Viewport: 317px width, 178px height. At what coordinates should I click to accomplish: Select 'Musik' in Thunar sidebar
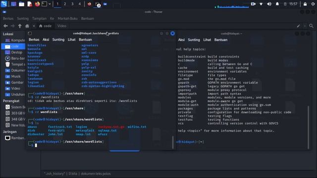13,76
